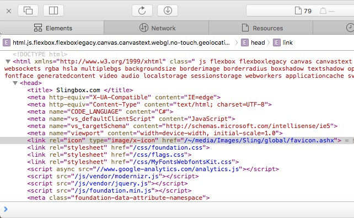Click the content="C#" attribute

(x=148, y=112)
